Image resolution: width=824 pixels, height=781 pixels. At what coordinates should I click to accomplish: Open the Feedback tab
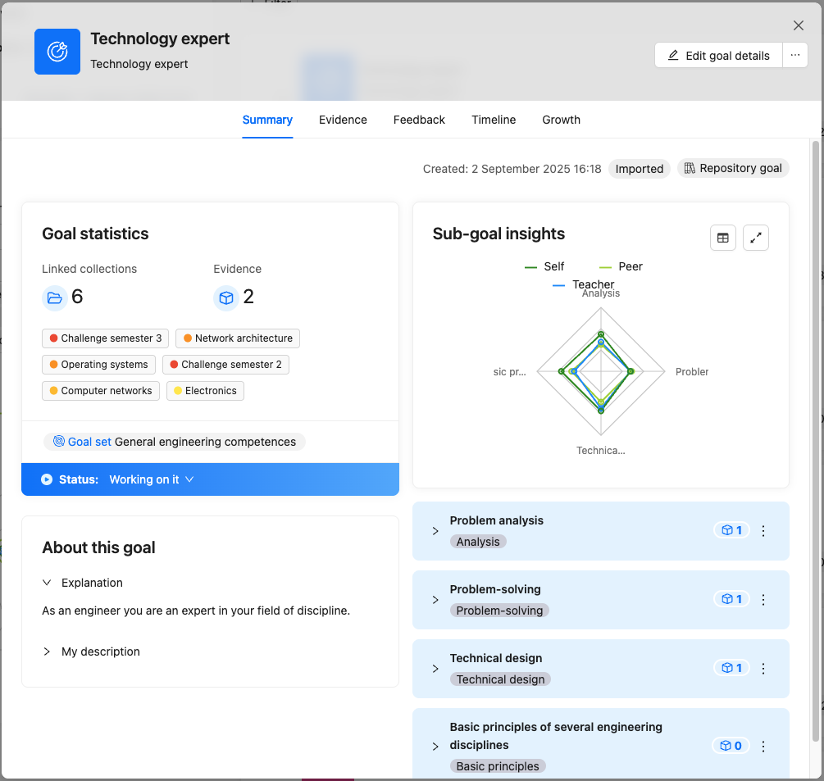click(419, 120)
